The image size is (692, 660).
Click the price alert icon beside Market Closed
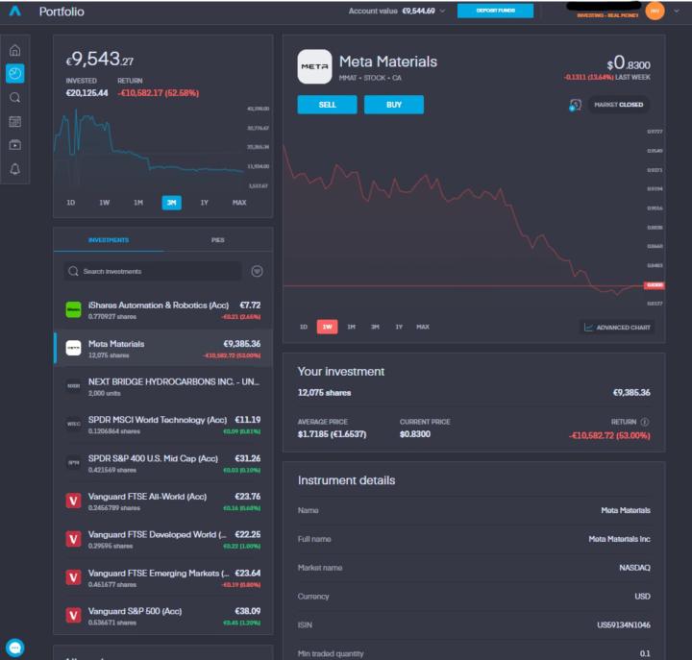(575, 105)
